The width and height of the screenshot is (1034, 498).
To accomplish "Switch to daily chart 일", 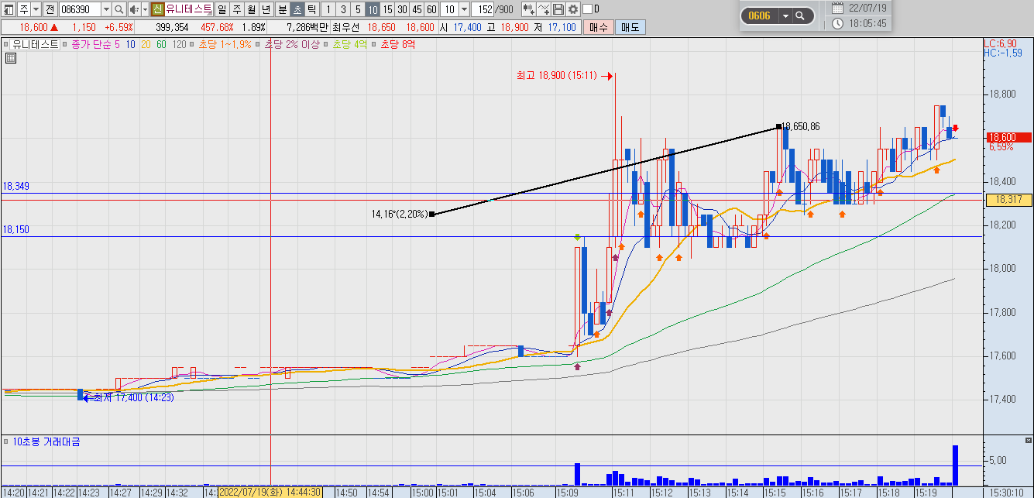I will tap(222, 9).
